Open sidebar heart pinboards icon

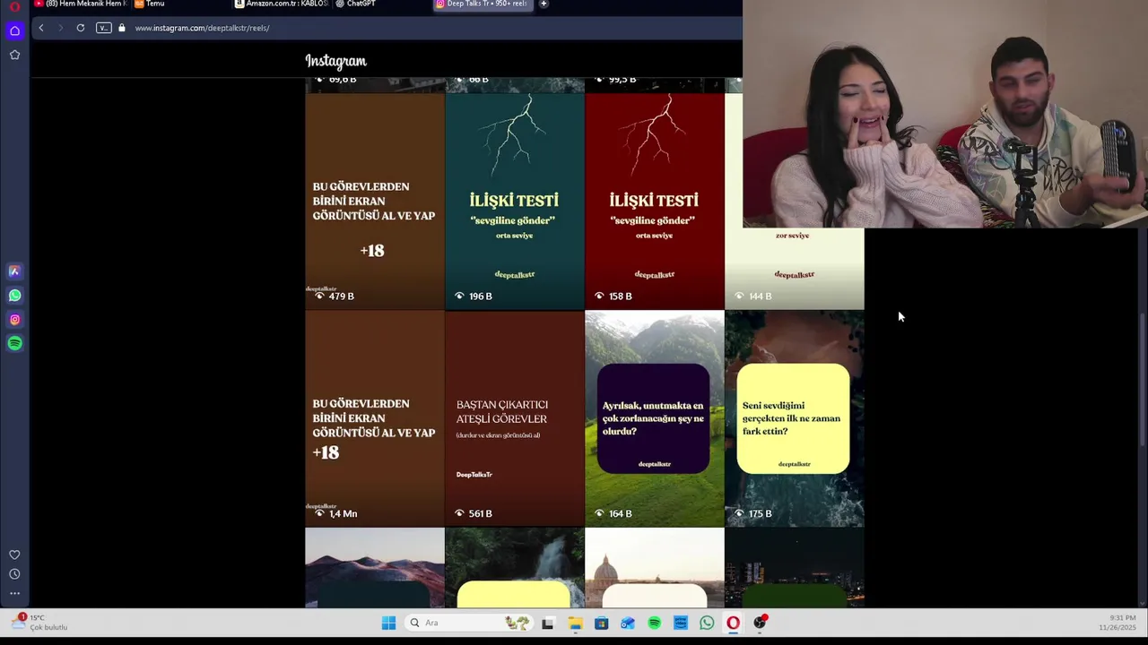[x=14, y=555]
